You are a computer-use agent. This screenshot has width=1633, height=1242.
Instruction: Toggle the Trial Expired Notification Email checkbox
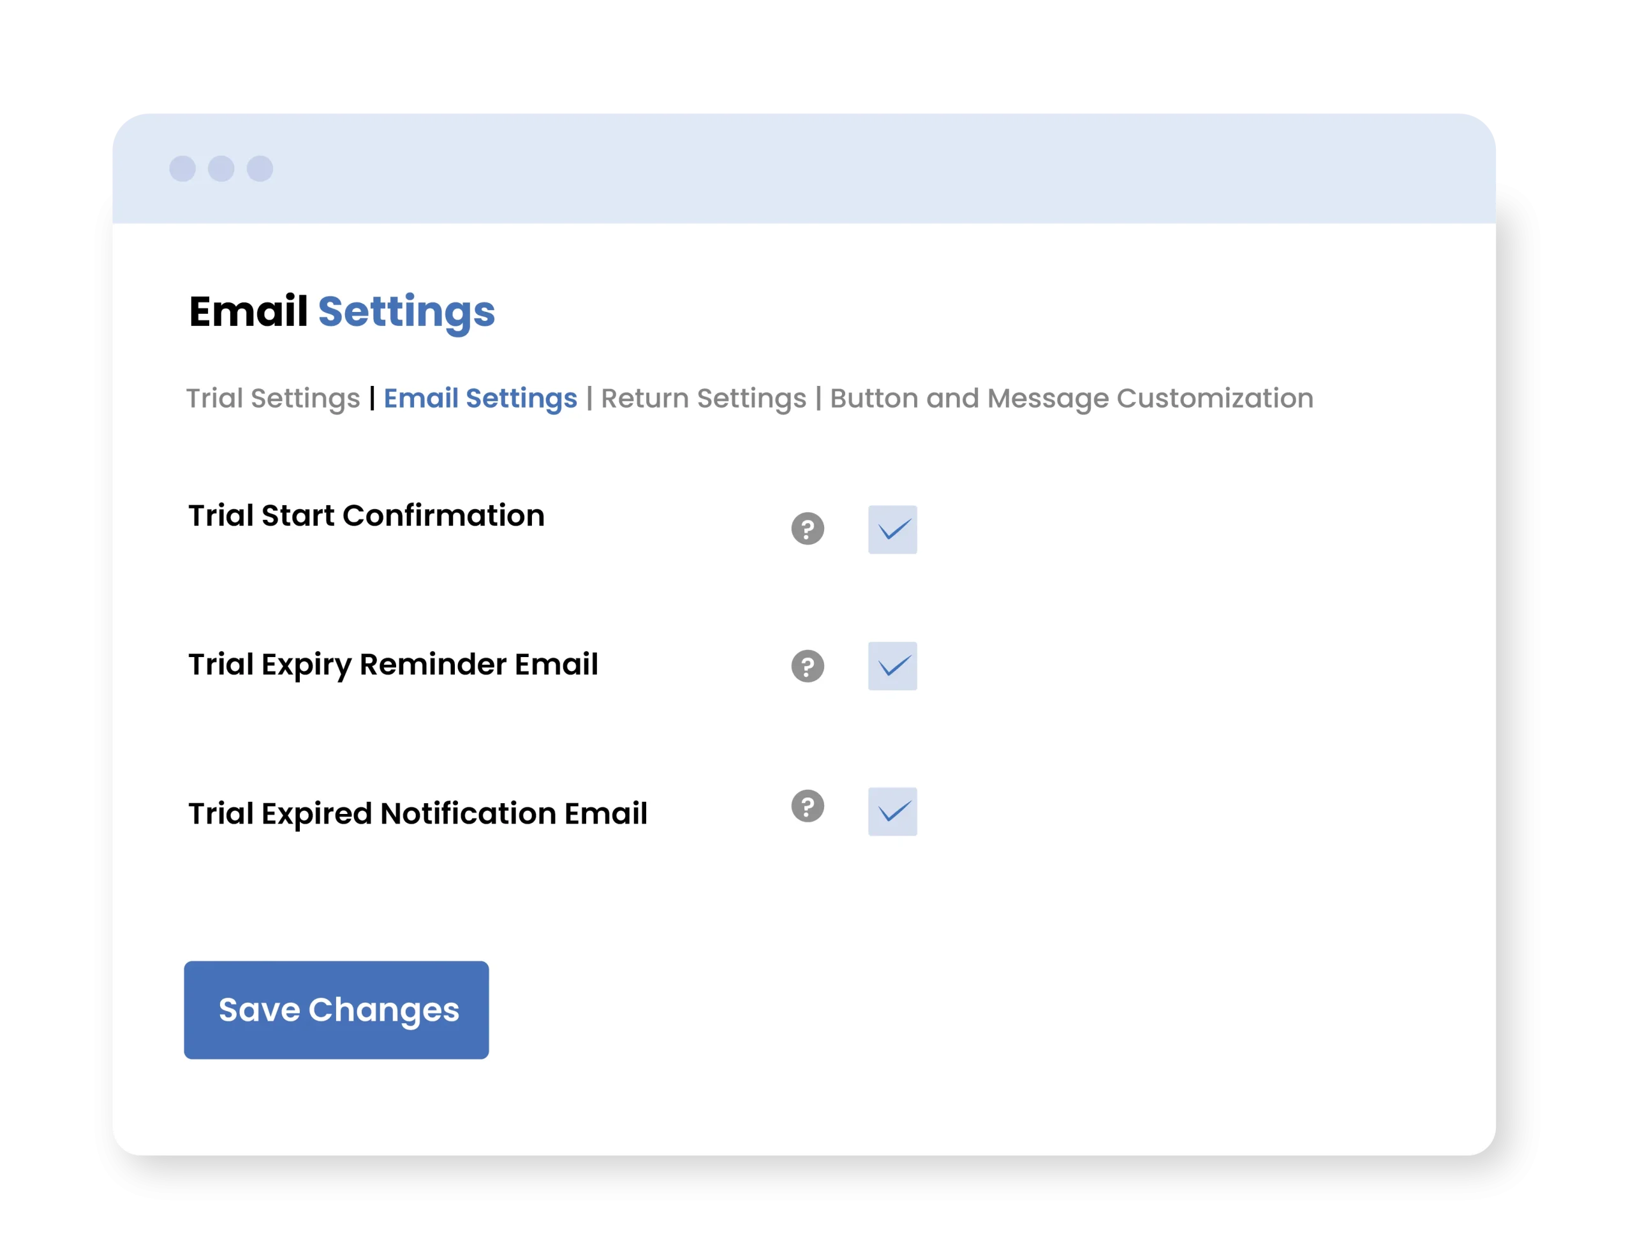coord(892,812)
